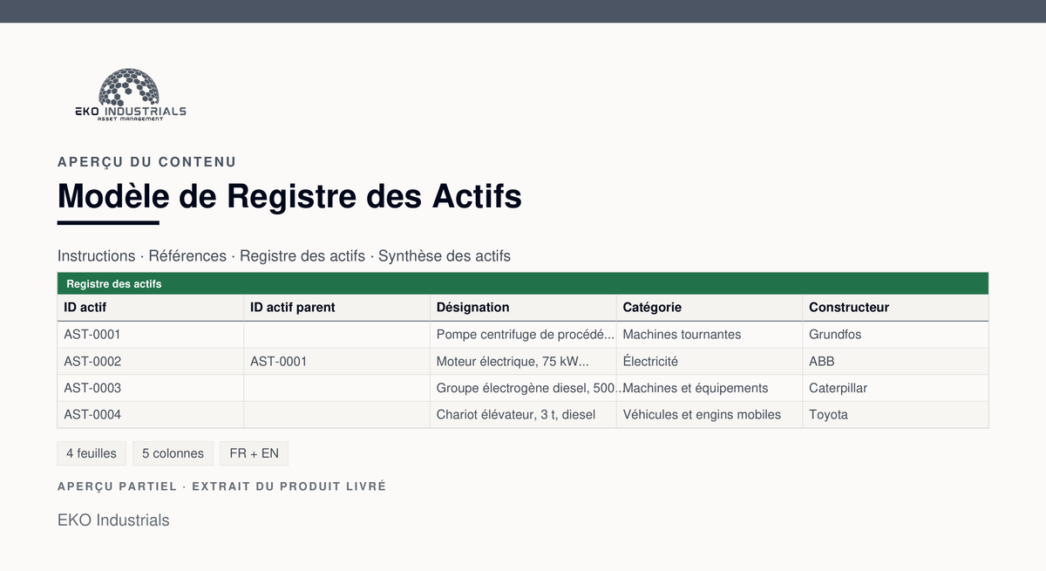The image size is (1046, 571).
Task: Click the 'Catégorie' column header
Action: pos(710,308)
